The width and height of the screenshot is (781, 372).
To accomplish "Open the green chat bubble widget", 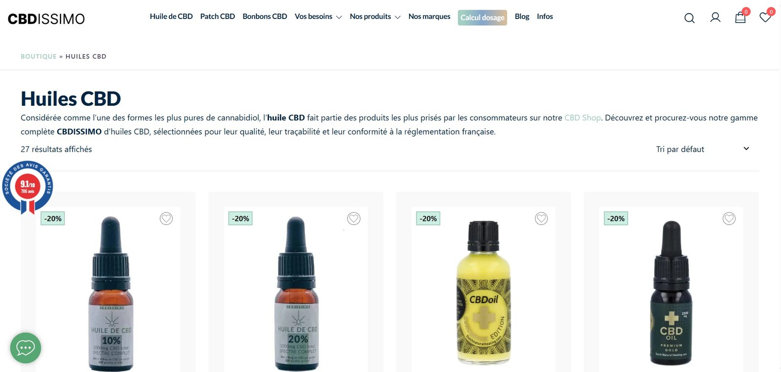I will tap(25, 348).
